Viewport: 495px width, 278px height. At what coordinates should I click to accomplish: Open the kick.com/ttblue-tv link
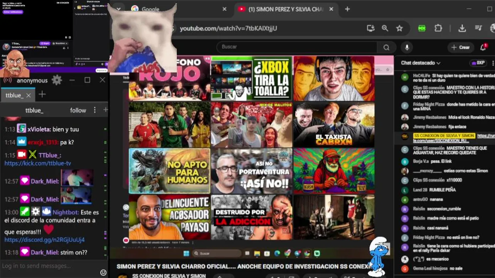coord(38,163)
